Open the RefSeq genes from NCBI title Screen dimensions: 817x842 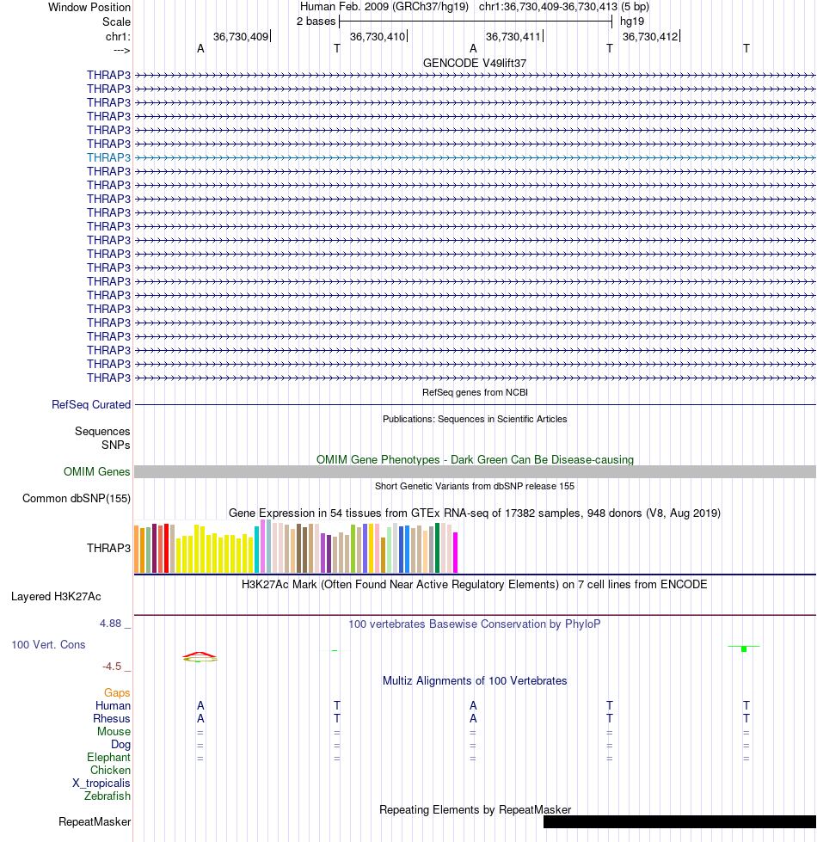coord(475,392)
